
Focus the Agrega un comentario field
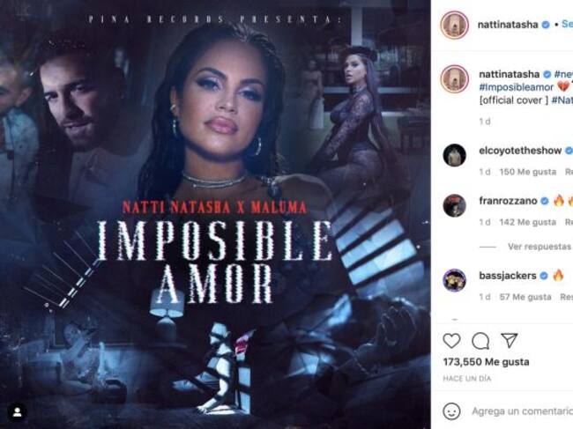(522, 411)
